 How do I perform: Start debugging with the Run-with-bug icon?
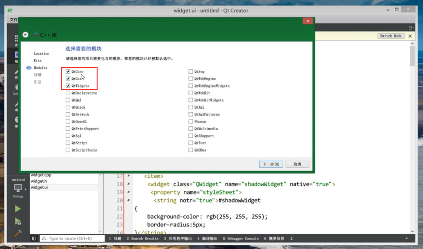[x=18, y=221]
